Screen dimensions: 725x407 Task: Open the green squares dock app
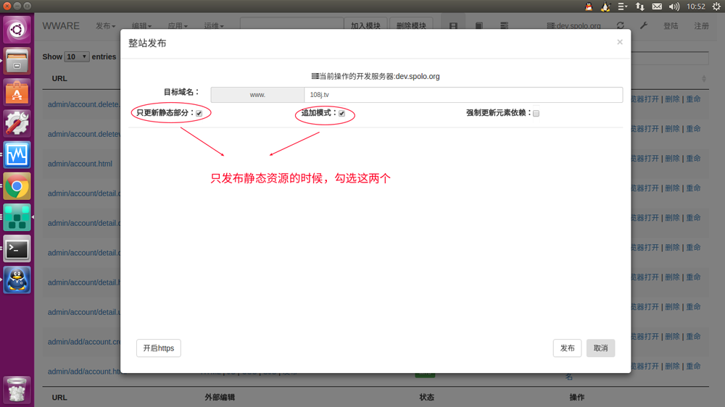[x=17, y=217]
